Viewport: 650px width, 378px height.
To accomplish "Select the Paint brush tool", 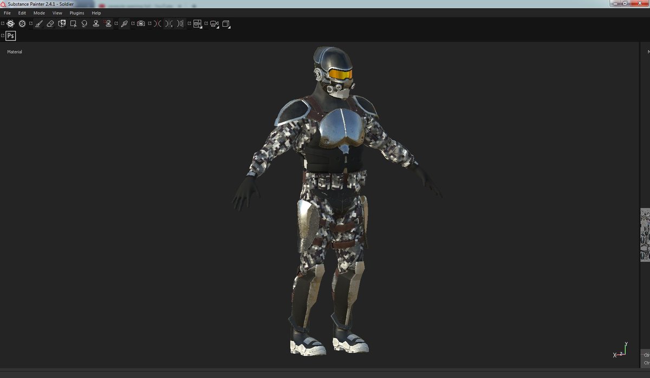I will click(38, 24).
